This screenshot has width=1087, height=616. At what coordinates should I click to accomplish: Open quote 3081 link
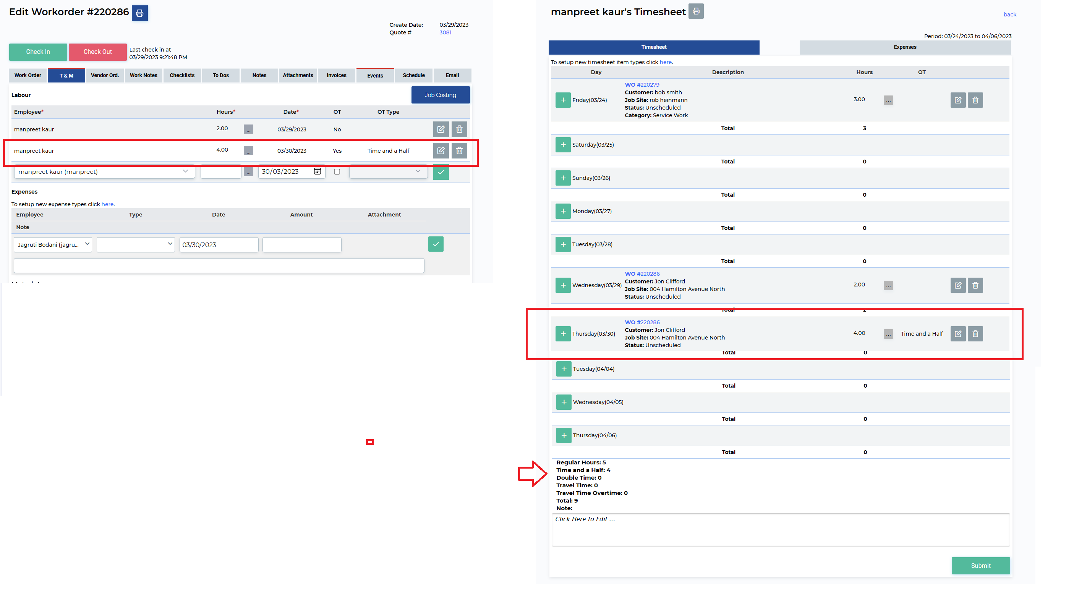(x=445, y=32)
